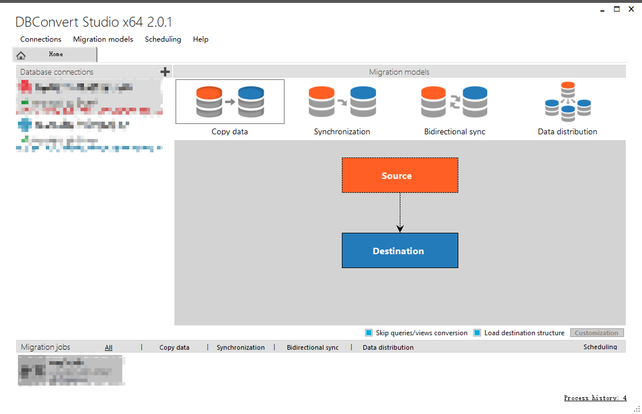
Task: Select the blue Destination box
Action: tap(400, 250)
